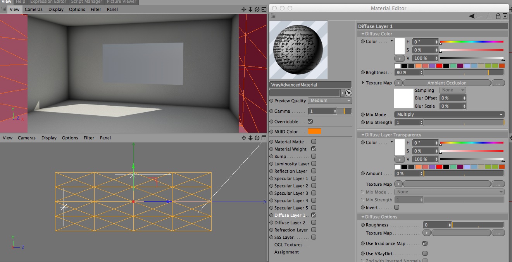Open the Sampling None dropdown
Screen dimensions: 512x262
(452, 90)
